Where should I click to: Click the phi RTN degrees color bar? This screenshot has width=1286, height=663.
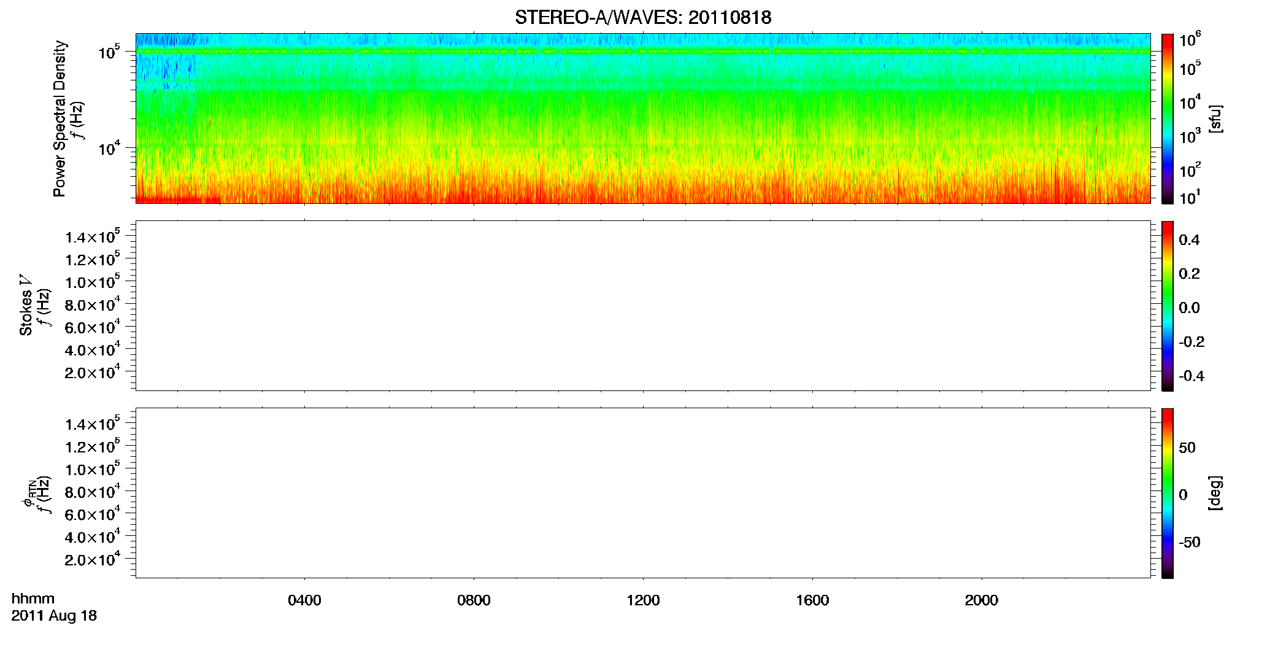(1168, 493)
